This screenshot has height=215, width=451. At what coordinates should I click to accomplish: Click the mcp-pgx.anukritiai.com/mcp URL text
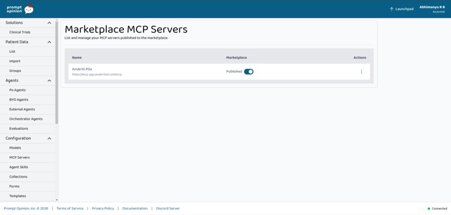[x=97, y=74]
